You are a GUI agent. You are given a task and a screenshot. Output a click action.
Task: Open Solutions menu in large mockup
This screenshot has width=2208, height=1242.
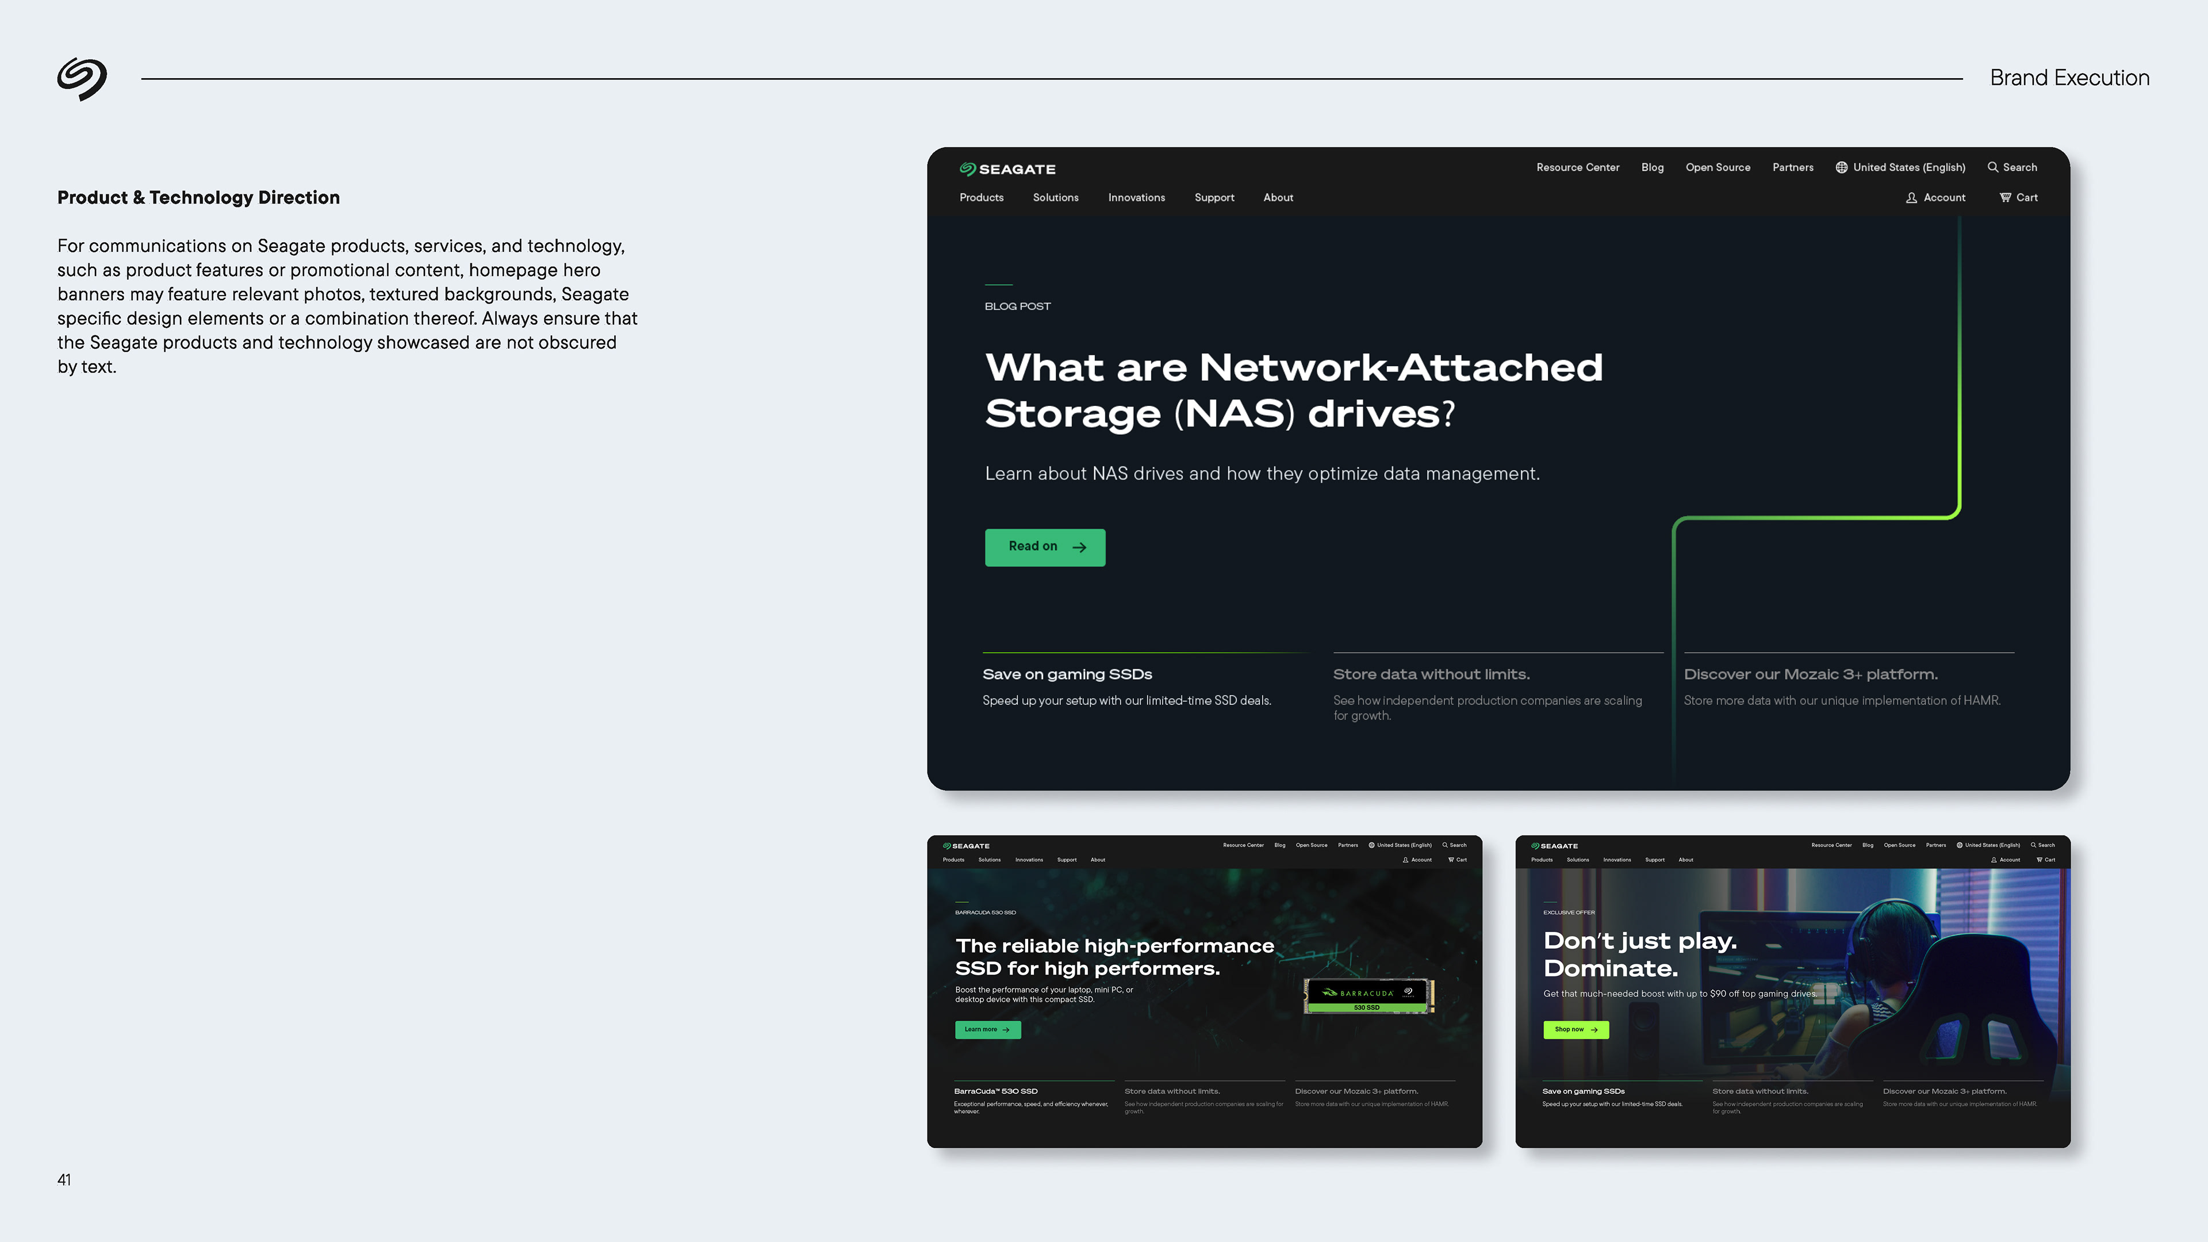pos(1056,198)
